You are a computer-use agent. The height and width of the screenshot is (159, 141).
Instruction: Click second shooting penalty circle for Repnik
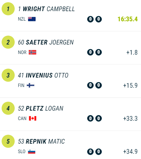(x=99, y=151)
